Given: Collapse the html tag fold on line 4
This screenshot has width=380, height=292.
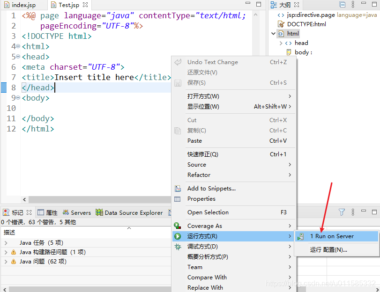Looking at the screenshot, I should [x=18, y=46].
